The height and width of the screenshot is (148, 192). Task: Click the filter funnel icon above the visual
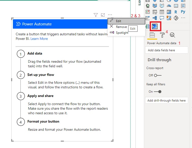[96, 15]
